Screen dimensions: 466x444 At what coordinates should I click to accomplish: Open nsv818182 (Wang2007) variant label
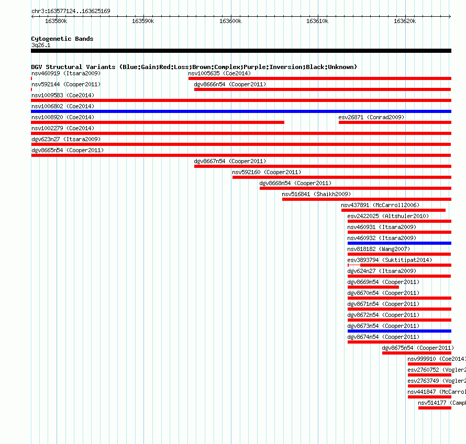pyautogui.click(x=379, y=249)
